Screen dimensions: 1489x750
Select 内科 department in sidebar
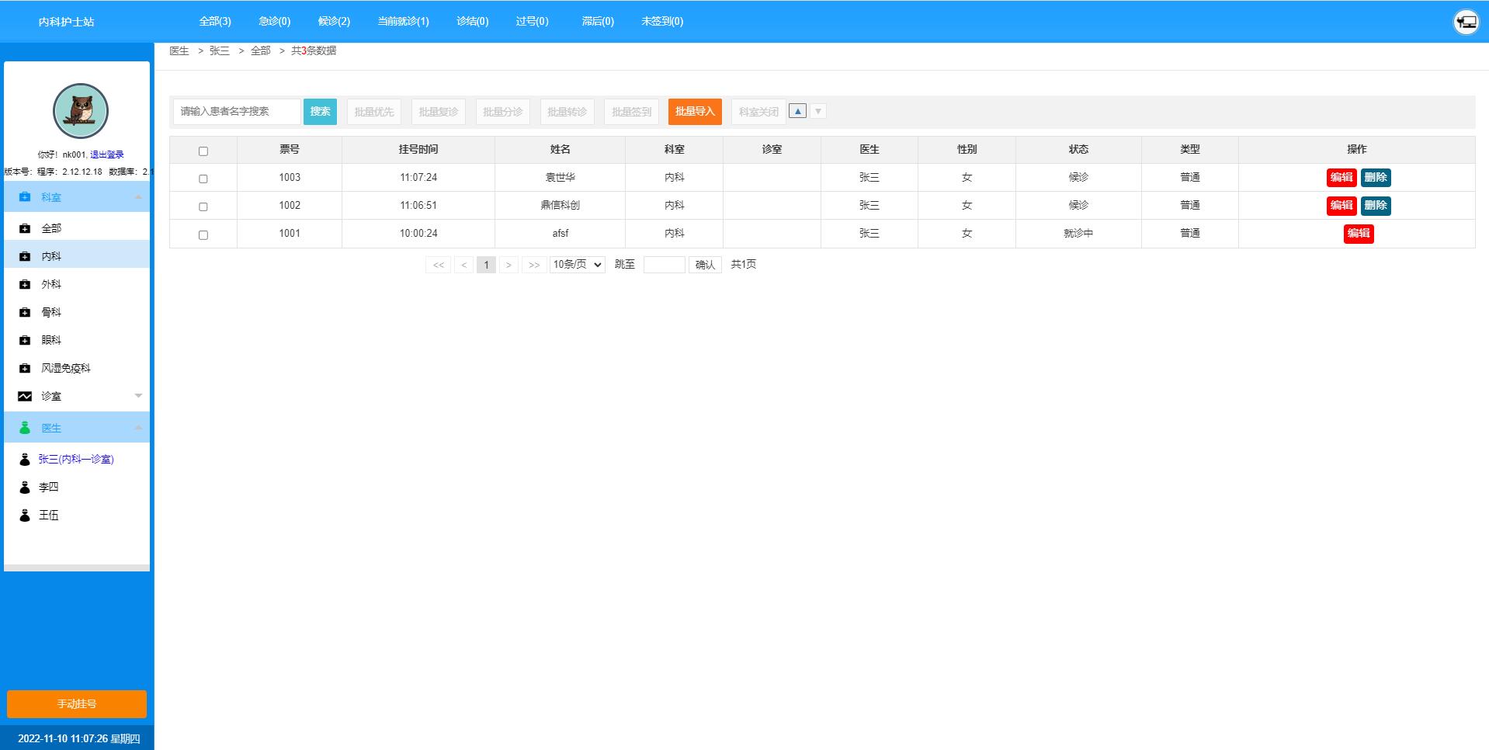(77, 256)
